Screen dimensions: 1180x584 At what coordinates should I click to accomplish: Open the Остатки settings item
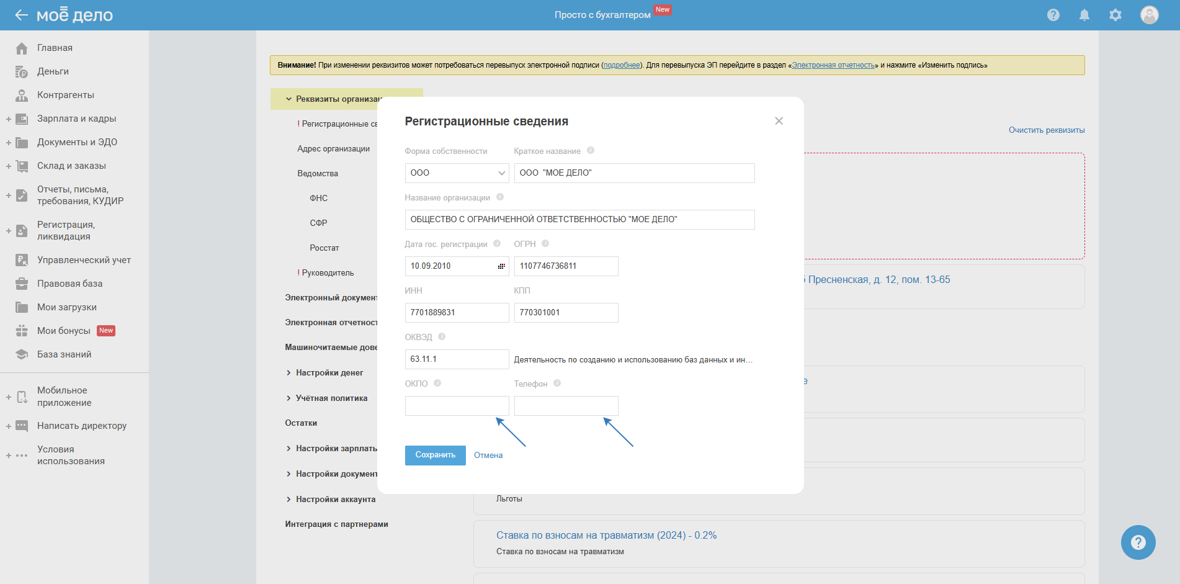pos(301,423)
